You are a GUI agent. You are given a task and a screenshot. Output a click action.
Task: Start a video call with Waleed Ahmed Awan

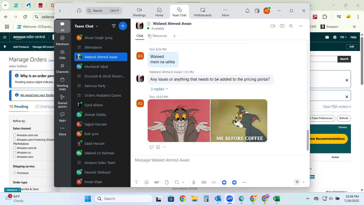273,26
